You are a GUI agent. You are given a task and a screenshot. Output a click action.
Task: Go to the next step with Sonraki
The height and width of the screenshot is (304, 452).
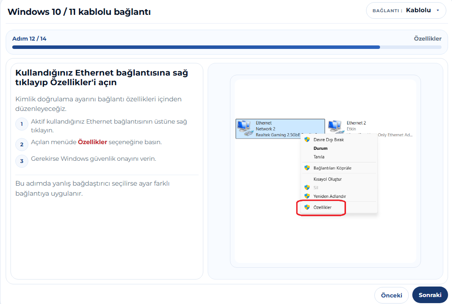(x=430, y=295)
